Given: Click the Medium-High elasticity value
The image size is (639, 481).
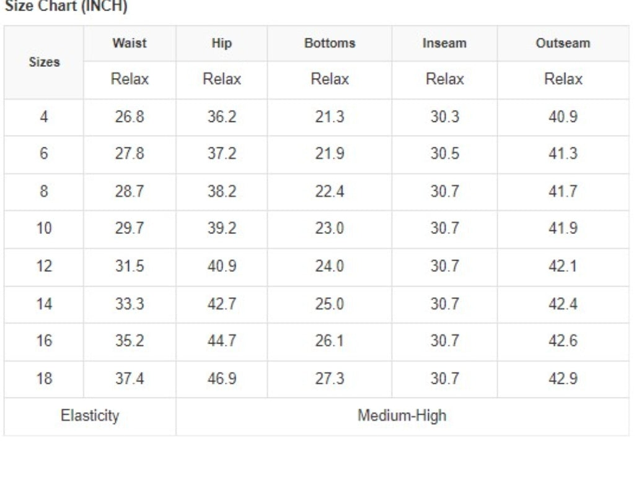Looking at the screenshot, I should click(402, 416).
